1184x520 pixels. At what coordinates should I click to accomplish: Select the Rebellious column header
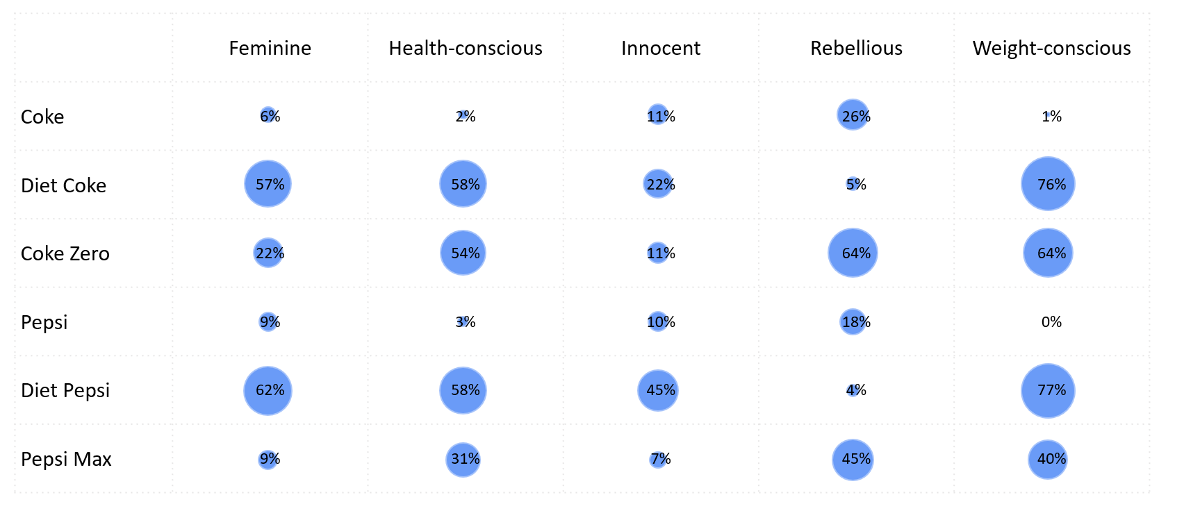pyautogui.click(x=856, y=48)
